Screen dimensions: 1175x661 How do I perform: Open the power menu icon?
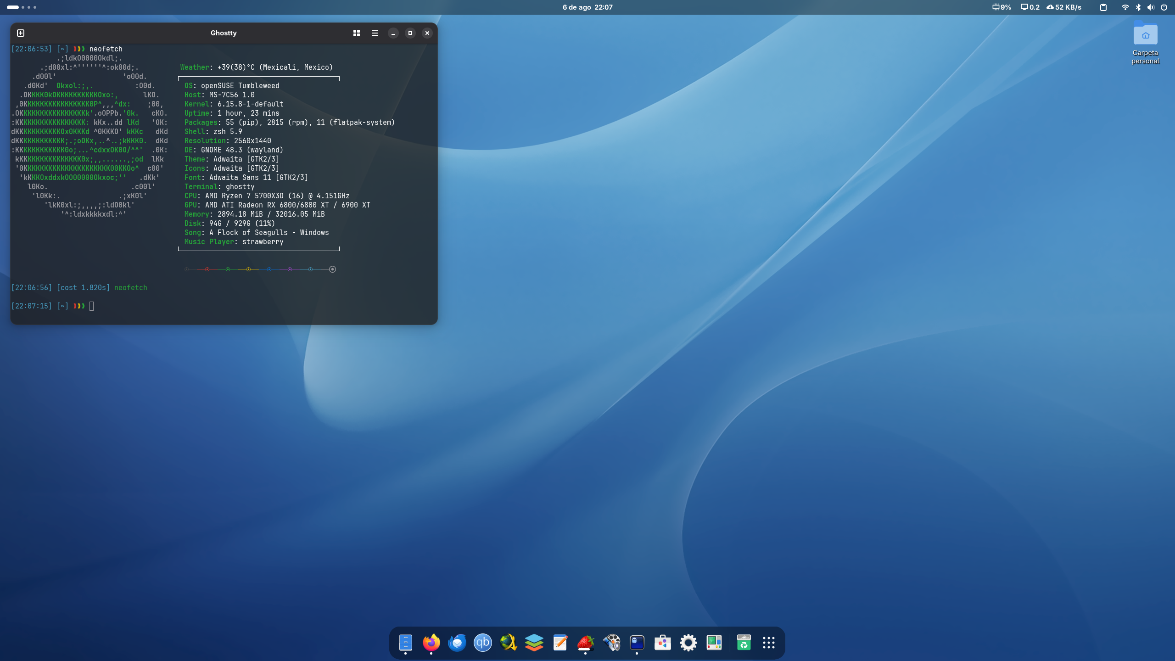[1164, 7]
